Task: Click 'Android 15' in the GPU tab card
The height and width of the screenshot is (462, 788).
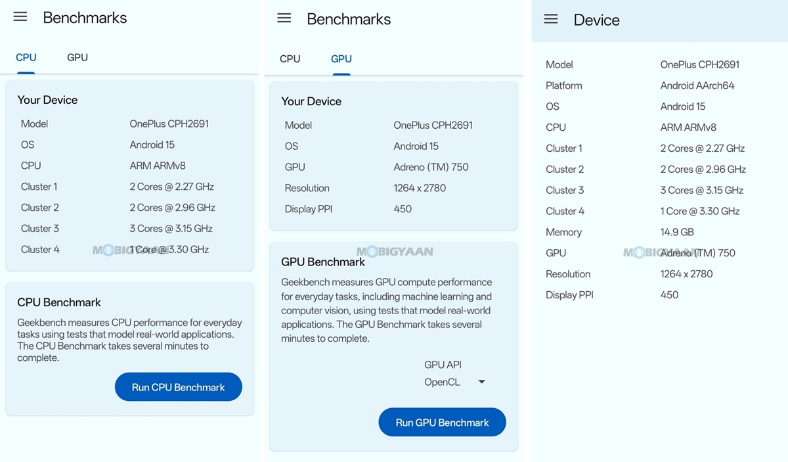Action: click(x=416, y=146)
